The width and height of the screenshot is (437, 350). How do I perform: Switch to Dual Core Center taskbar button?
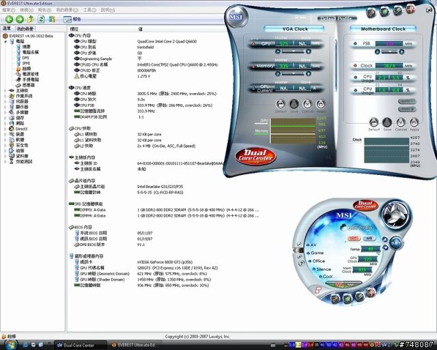79,345
